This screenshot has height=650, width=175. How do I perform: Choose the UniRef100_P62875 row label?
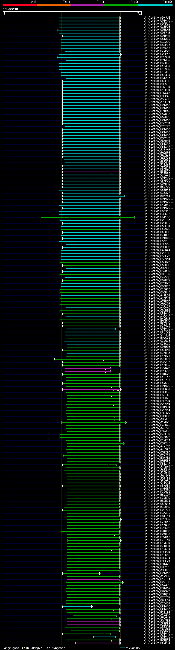tap(157, 117)
